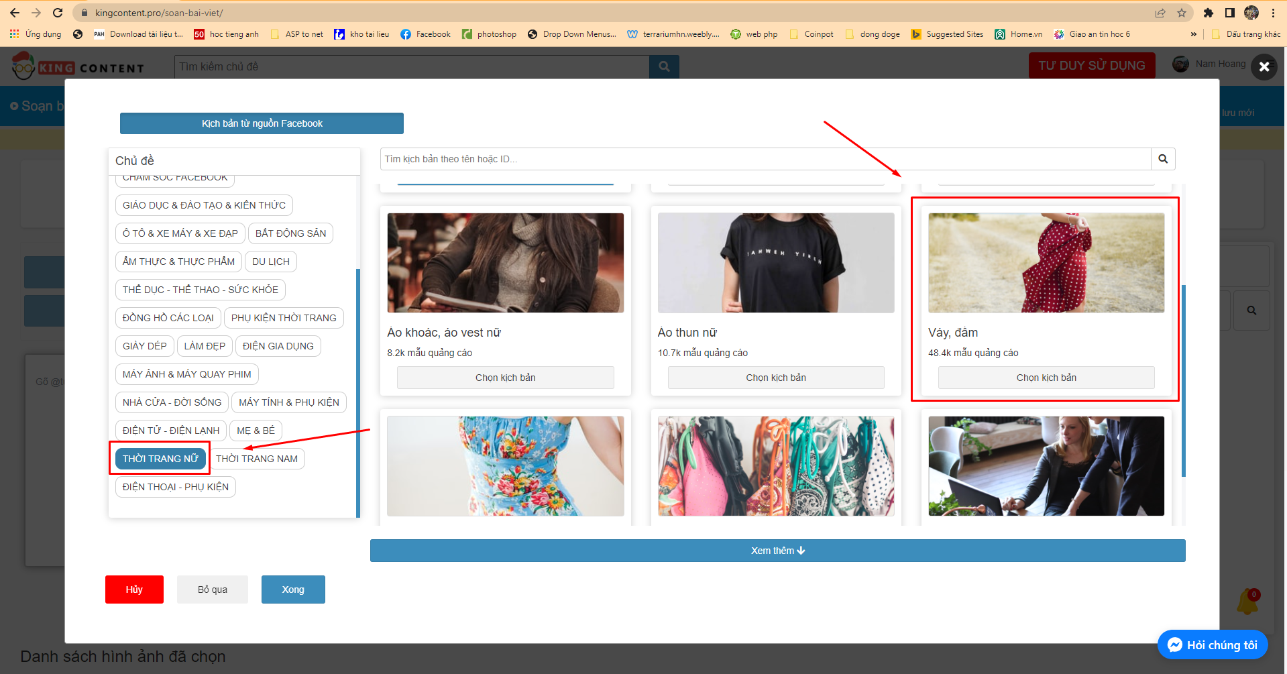The image size is (1287, 674).
Task: Click the colorful swimwear rack thumbnail
Action: (776, 466)
